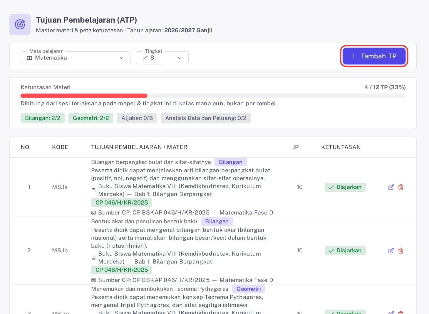Viewport: 429px width, 314px height.
Task: Open the Mata pelajaran Matematika dropdown
Action: tap(76, 58)
